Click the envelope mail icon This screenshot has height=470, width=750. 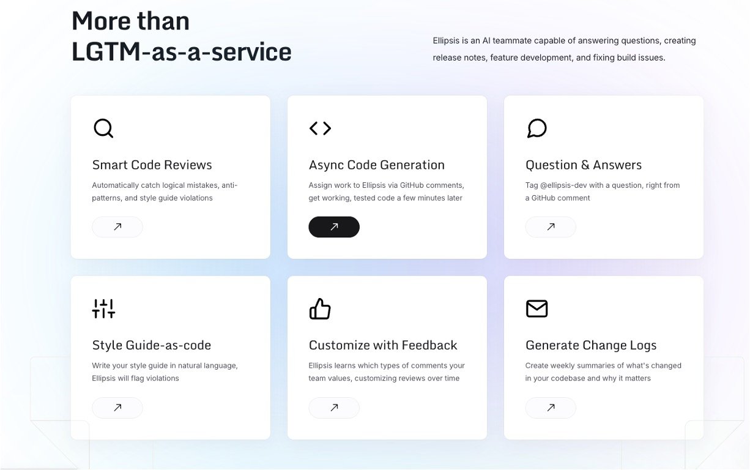point(537,309)
